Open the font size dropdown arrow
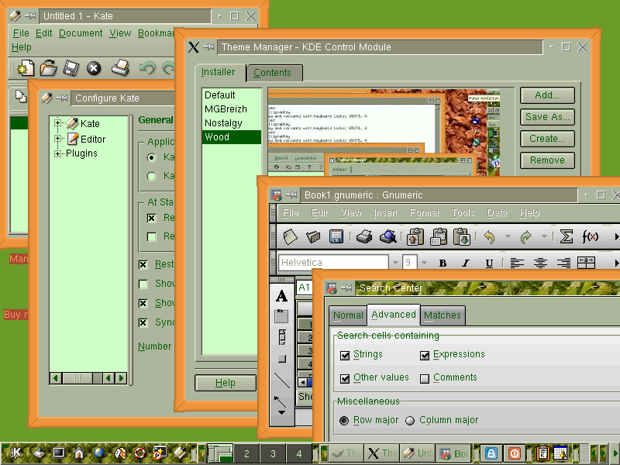This screenshot has height=465, width=620. click(x=424, y=263)
